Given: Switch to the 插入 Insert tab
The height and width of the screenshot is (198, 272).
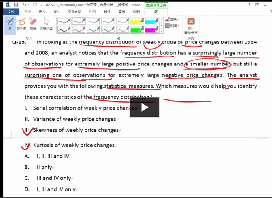Looking at the screenshot, I should (42, 12).
